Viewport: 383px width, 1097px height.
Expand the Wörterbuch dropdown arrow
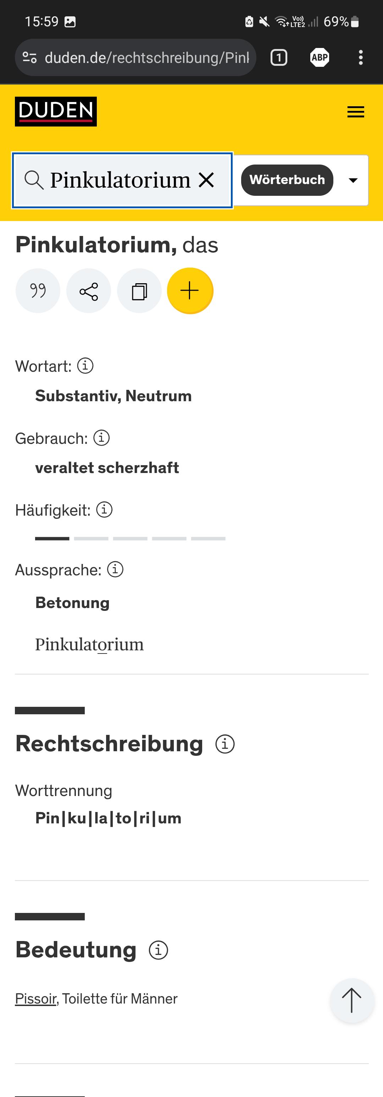click(353, 180)
